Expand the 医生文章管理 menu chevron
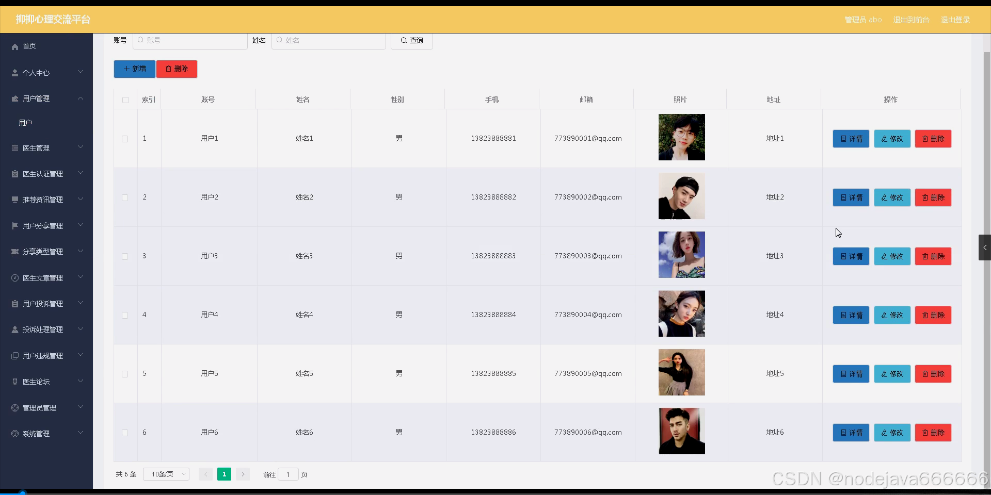This screenshot has height=495, width=991. [81, 277]
